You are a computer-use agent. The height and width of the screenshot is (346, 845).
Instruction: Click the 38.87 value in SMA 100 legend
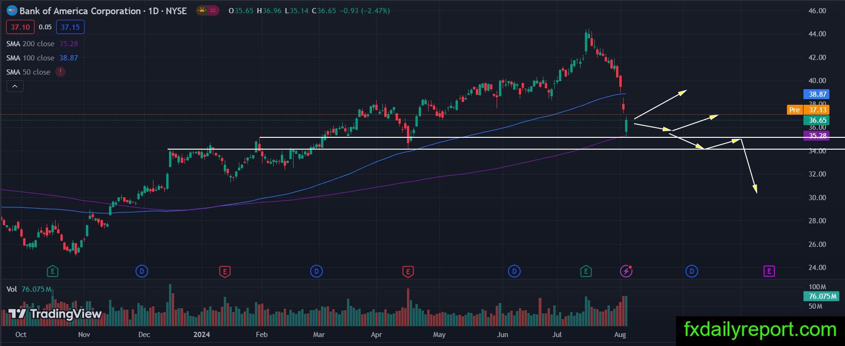click(x=68, y=58)
